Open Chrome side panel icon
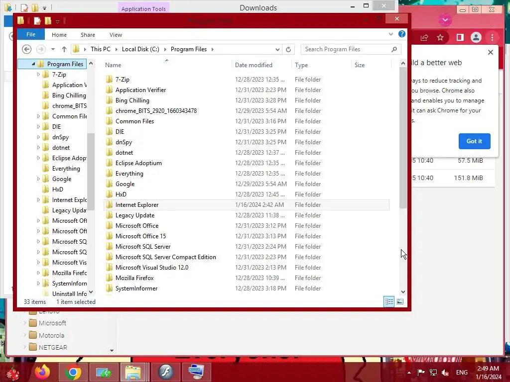This screenshot has width=510, height=382. tap(460, 38)
